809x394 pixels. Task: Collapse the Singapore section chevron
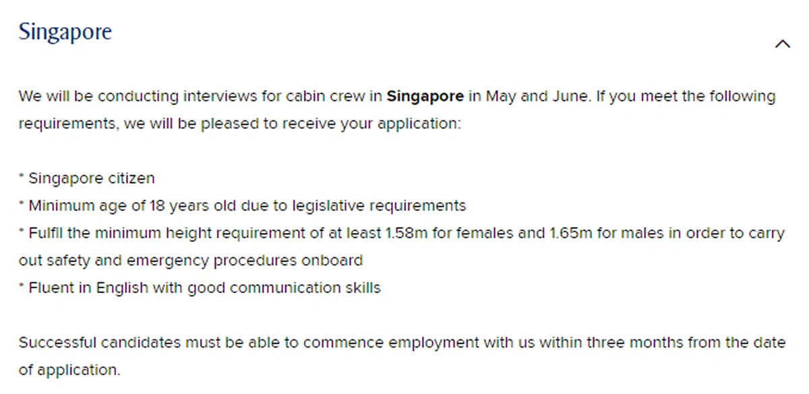(x=782, y=44)
